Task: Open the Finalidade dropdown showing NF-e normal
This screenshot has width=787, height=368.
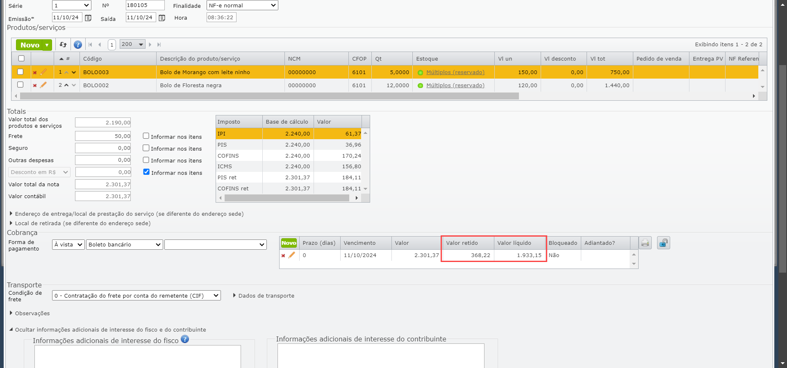Action: (x=242, y=5)
